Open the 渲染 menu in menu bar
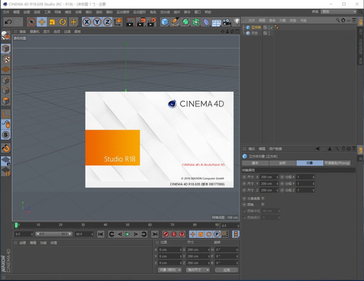Image resolution: width=364 pixels, height=281 pixels. [x=99, y=12]
